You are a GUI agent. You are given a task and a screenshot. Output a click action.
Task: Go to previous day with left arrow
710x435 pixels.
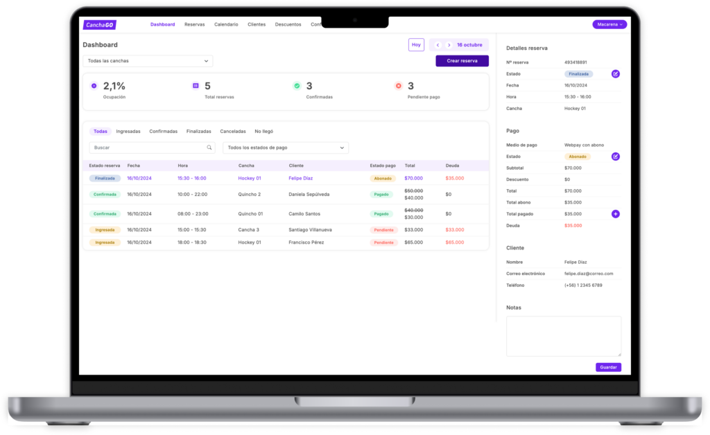[438, 45]
